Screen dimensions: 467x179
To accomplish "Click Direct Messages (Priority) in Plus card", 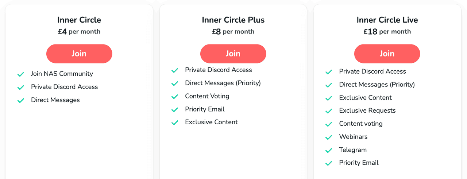I will pyautogui.click(x=223, y=83).
